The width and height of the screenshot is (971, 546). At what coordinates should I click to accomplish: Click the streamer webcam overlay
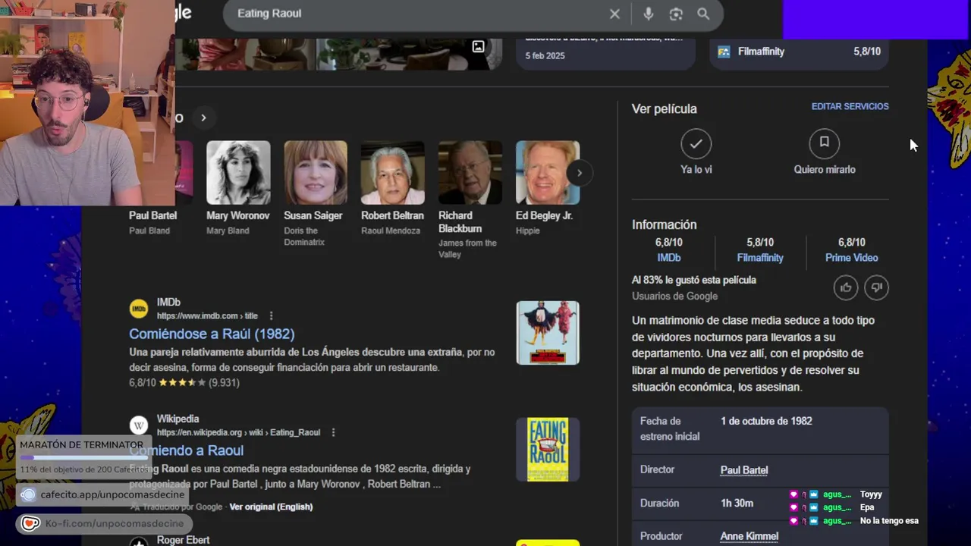pyautogui.click(x=87, y=103)
